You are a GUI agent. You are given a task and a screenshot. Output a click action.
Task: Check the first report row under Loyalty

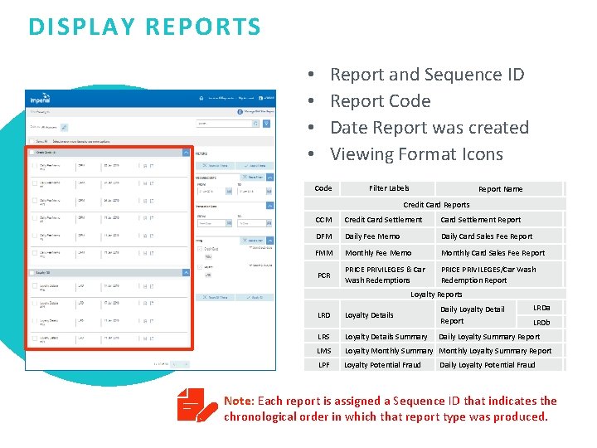35,285
